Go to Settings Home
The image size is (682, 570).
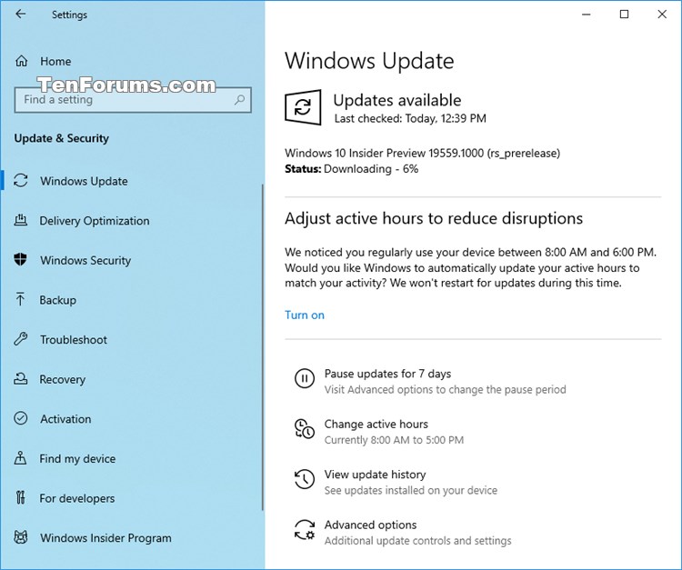(55, 61)
